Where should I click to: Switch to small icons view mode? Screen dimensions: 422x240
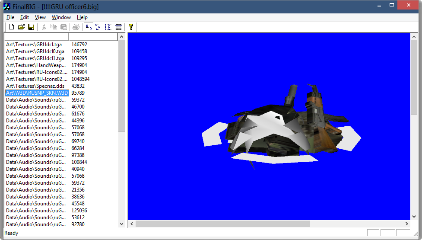(98, 27)
